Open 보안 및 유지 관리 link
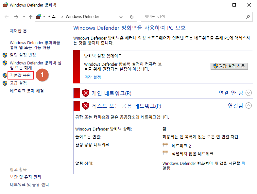Screen dimensions: 257x194 [26, 177]
